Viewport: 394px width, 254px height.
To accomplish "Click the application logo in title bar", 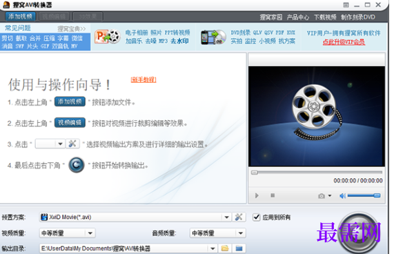I will click(x=6, y=5).
